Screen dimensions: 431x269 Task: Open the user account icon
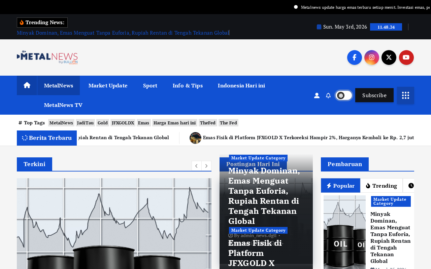[317, 95]
